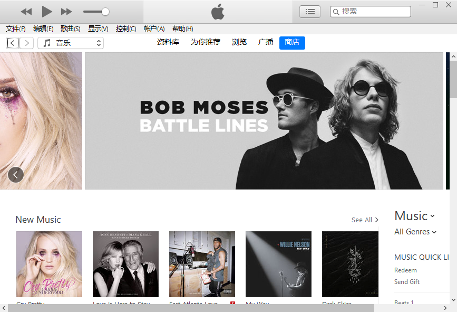The image size is (457, 312).
Task: Open the All Genres dropdown
Action: [415, 232]
